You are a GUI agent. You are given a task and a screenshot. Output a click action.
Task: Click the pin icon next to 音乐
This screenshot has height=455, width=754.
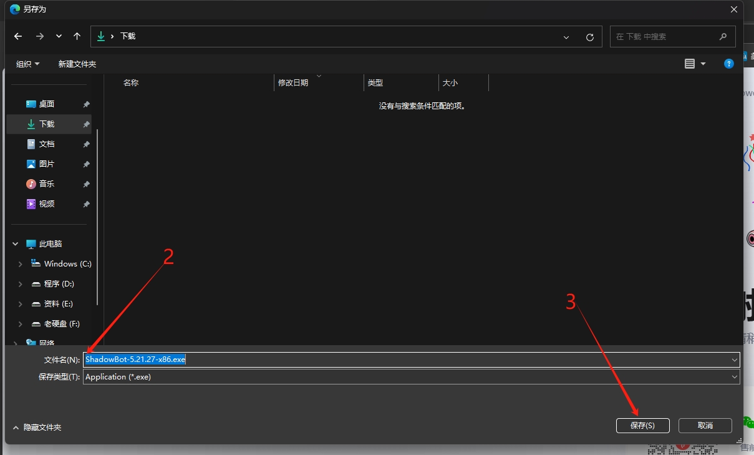pos(86,184)
